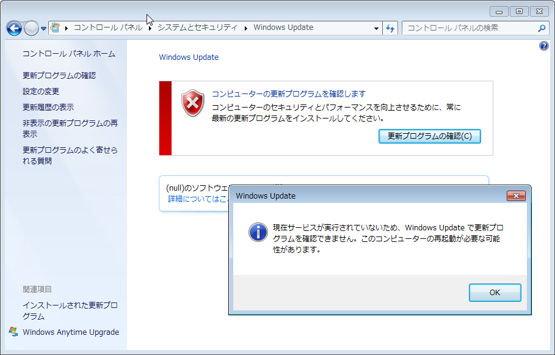Open 設定の変更 link
555x355 pixels.
point(41,92)
